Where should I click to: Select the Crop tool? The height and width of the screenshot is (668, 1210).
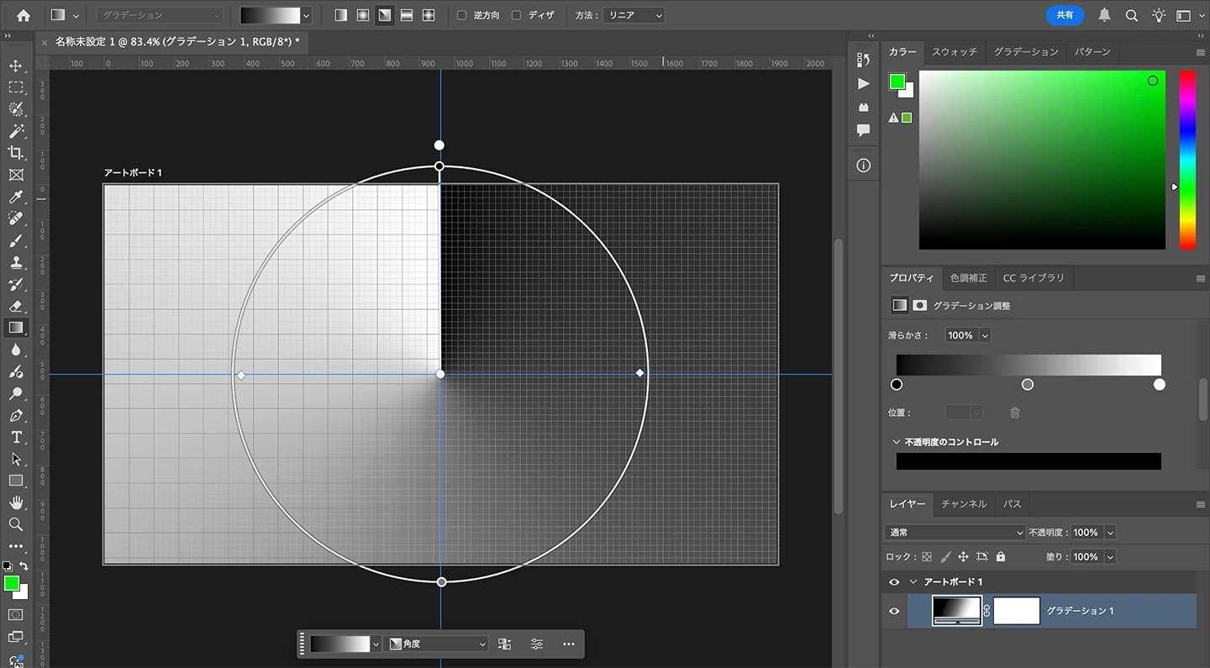click(x=16, y=153)
